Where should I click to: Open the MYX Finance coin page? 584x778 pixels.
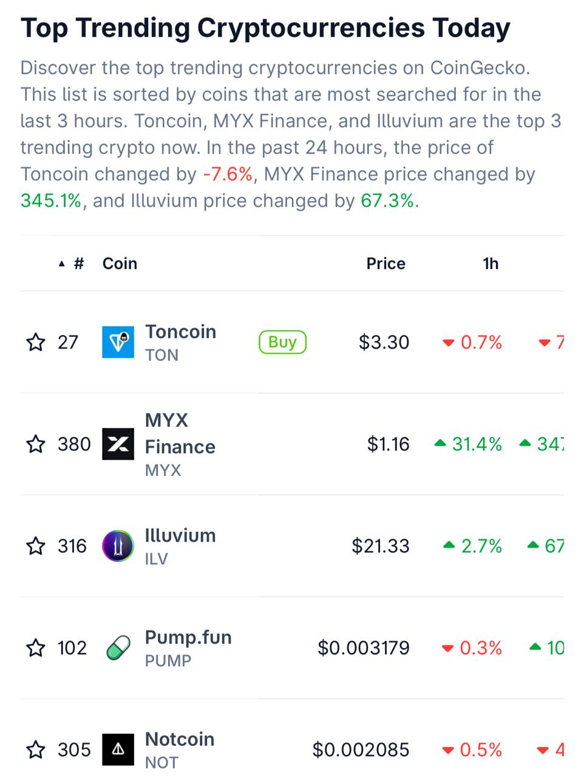point(180,433)
